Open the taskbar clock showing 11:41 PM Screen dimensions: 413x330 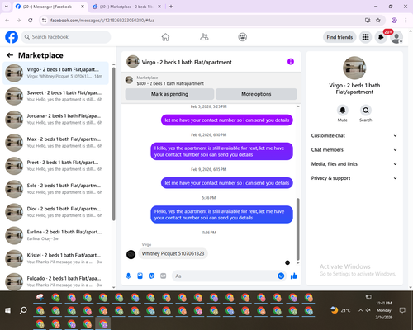(384, 310)
